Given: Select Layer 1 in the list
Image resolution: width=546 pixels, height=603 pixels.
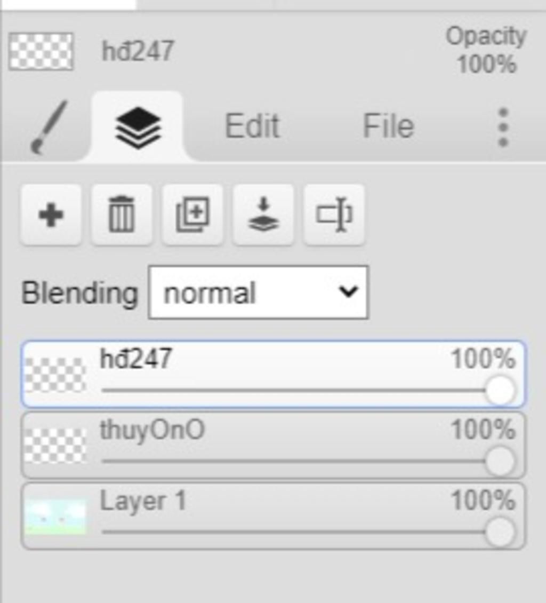Looking at the screenshot, I should click(x=273, y=516).
